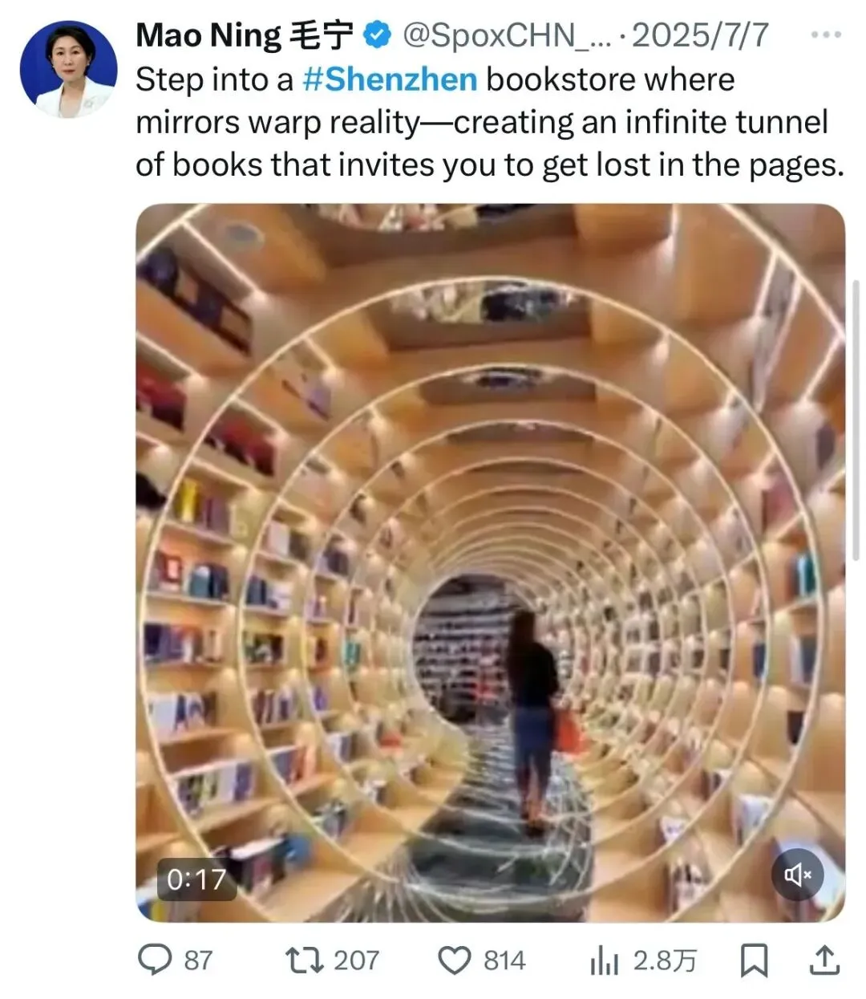The width and height of the screenshot is (866, 999).
Task: Click the 0:17 video duration badge
Action: click(196, 879)
